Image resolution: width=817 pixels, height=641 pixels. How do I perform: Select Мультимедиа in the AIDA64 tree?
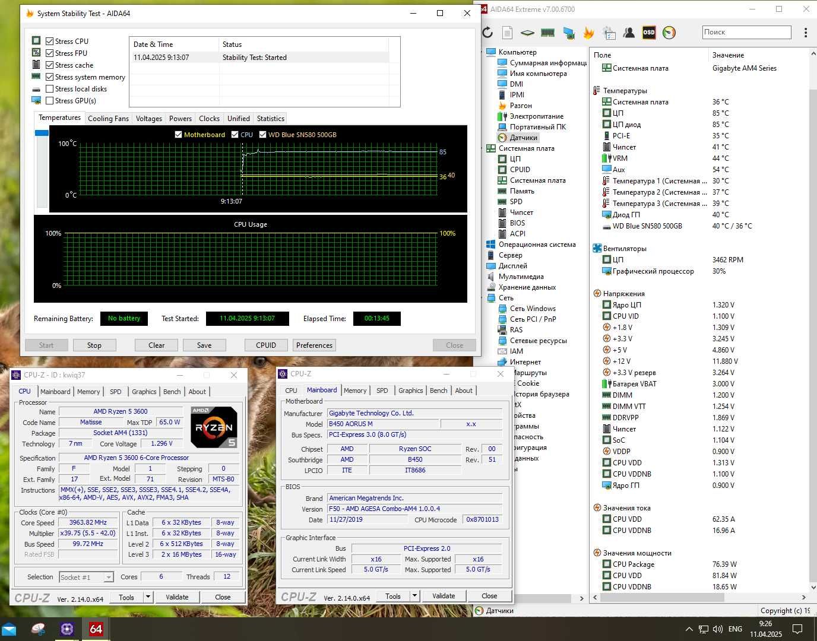pyautogui.click(x=521, y=277)
